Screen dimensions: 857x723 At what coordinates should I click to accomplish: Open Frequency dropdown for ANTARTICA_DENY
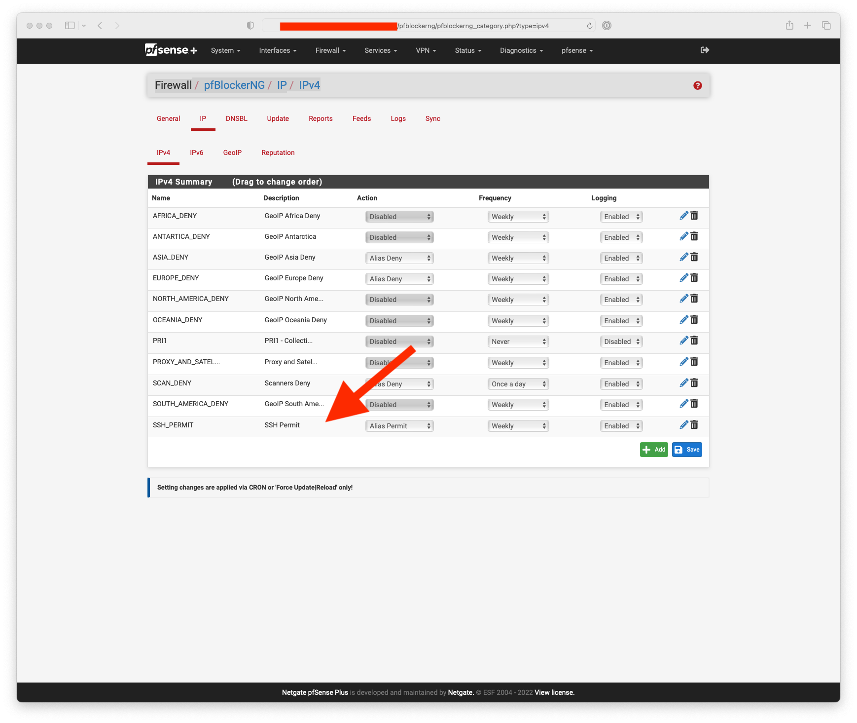coord(518,237)
